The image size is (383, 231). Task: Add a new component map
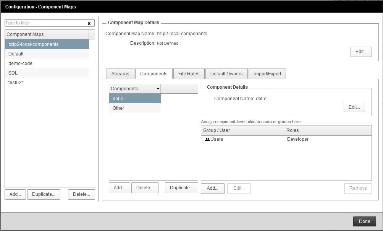pos(15,194)
